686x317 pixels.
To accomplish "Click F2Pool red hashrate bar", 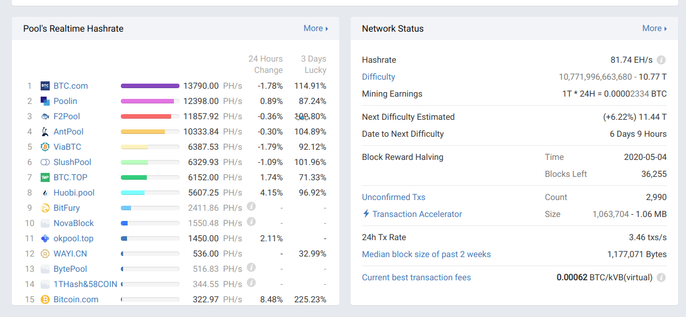I will coord(146,116).
